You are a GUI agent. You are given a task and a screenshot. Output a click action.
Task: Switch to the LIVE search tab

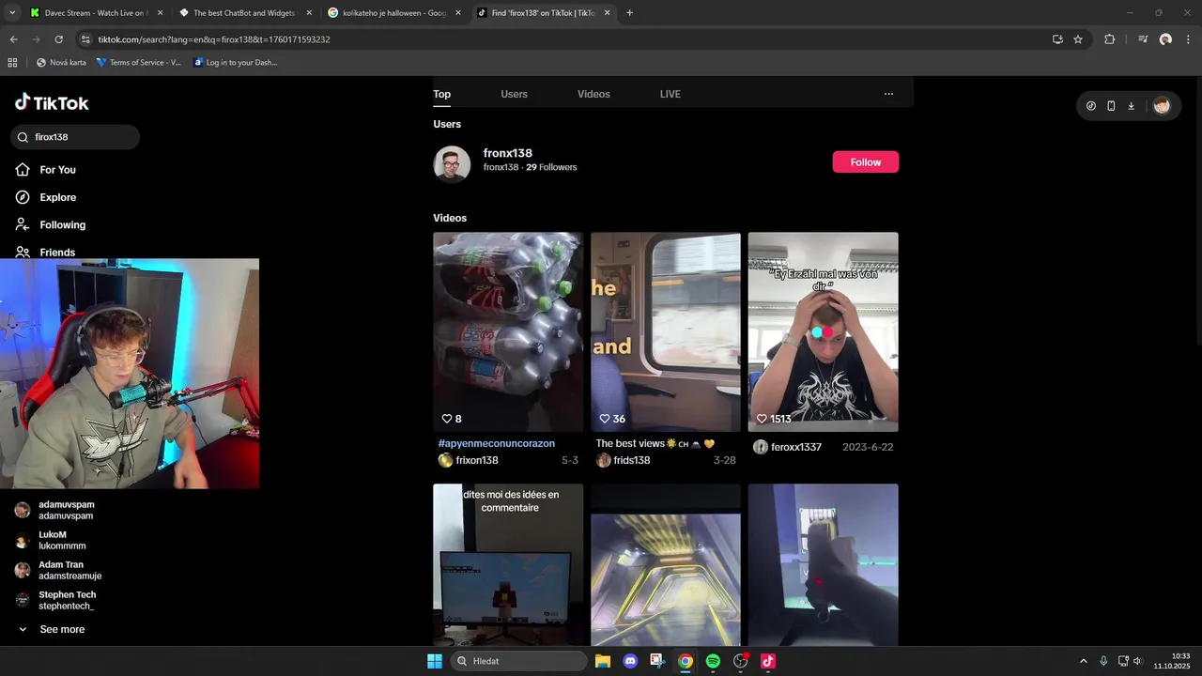click(670, 94)
